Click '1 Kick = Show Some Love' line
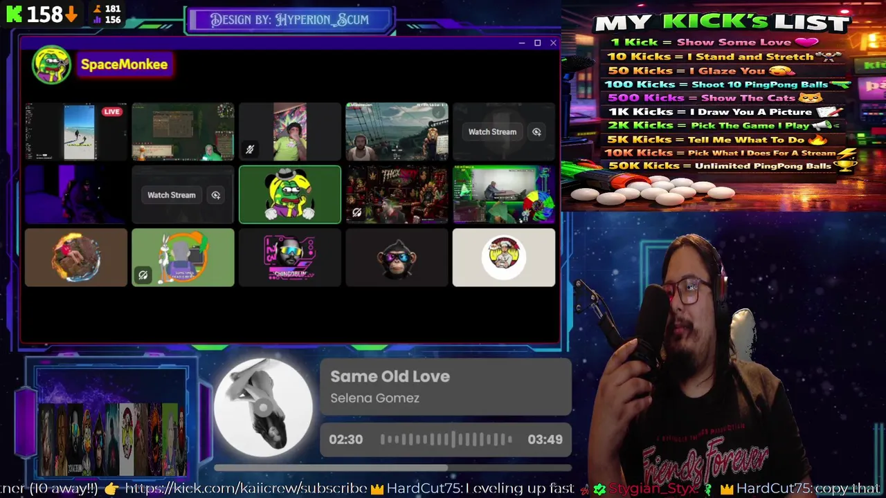The image size is (886, 498). click(714, 42)
